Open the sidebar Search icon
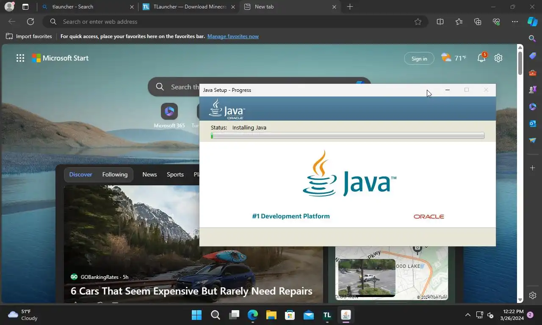Image resolution: width=542 pixels, height=325 pixels. 533,39
